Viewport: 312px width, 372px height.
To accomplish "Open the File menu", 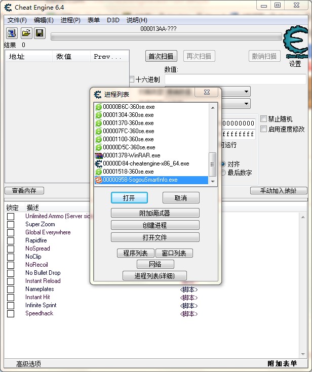I will pyautogui.click(x=17, y=20).
